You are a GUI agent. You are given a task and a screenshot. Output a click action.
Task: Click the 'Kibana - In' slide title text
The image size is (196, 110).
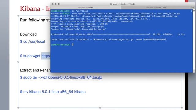click(35, 9)
